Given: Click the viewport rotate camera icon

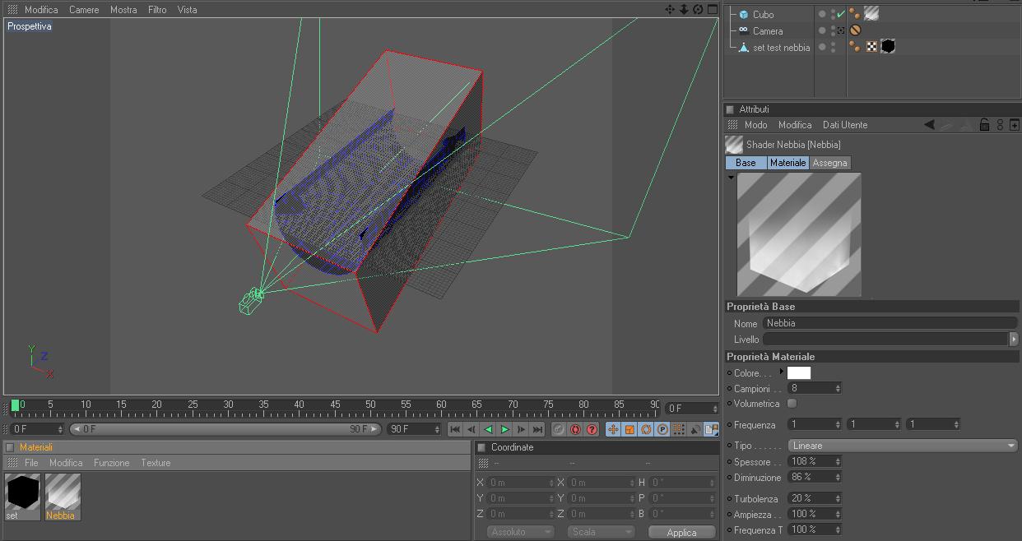Looking at the screenshot, I should [x=698, y=9].
